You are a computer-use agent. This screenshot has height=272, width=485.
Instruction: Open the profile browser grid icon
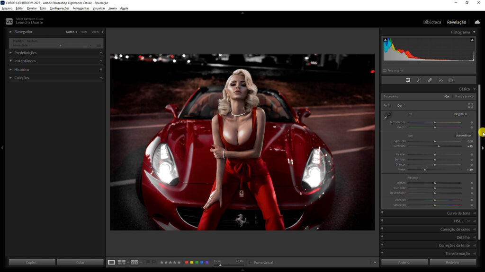click(x=470, y=105)
